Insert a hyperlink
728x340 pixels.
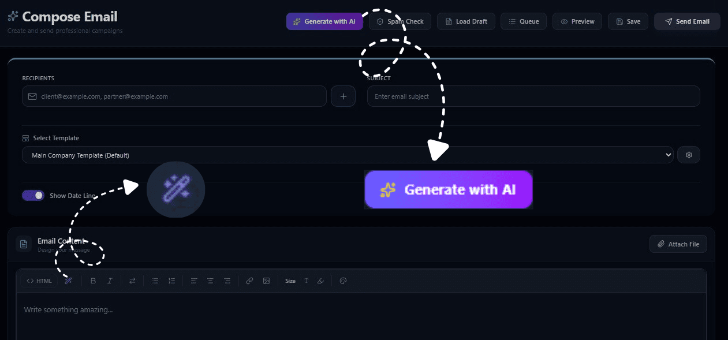click(249, 281)
